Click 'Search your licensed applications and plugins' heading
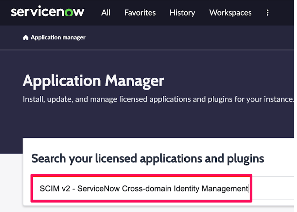The height and width of the screenshot is (212, 297). pos(147,158)
